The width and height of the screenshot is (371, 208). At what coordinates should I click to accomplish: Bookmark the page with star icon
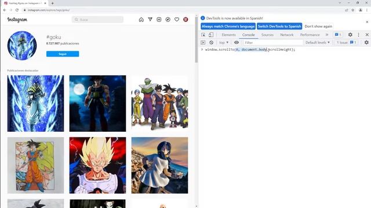tap(353, 10)
